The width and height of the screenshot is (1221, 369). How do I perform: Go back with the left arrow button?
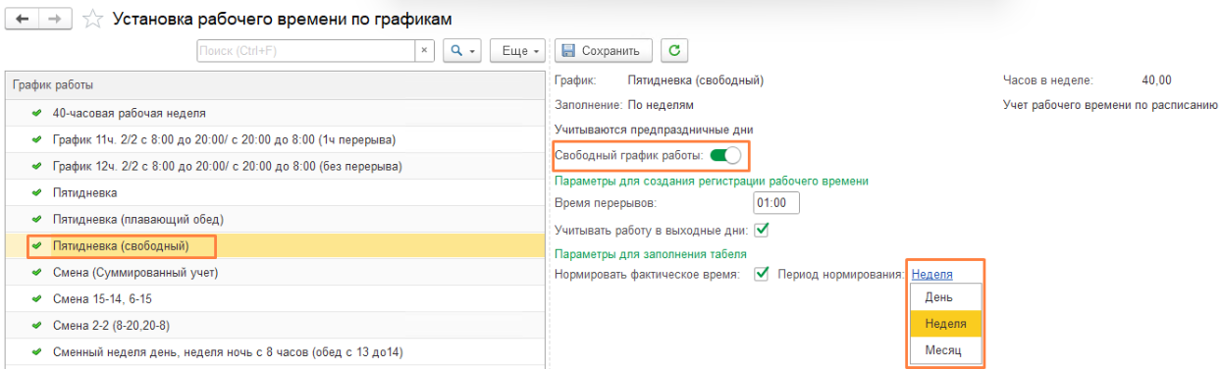point(22,18)
